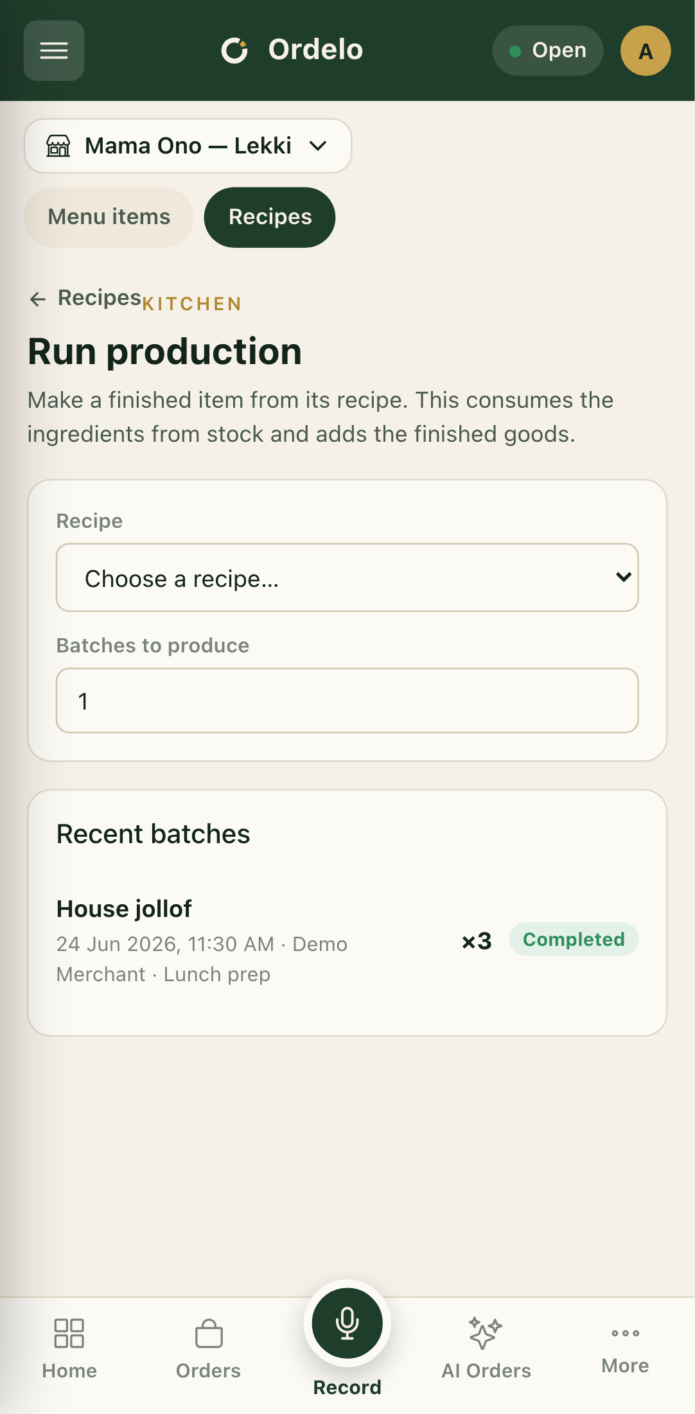Focus the Batches to produce field
Image resolution: width=695 pixels, height=1414 pixels.
[x=347, y=701]
